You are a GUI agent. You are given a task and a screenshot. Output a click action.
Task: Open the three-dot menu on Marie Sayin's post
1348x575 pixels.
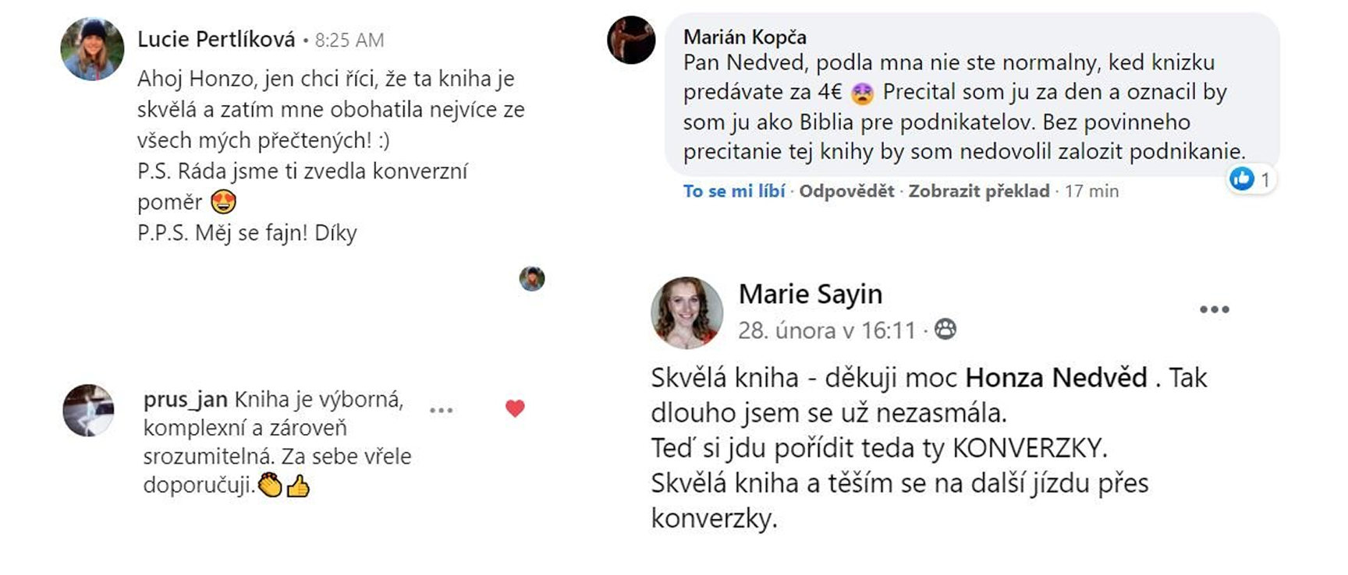pyautogui.click(x=1214, y=309)
